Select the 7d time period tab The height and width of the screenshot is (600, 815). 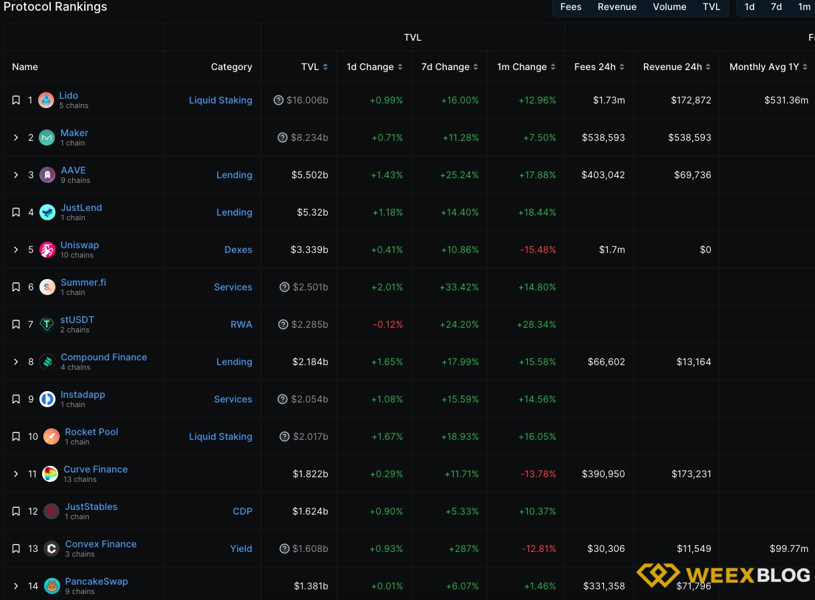coord(776,7)
